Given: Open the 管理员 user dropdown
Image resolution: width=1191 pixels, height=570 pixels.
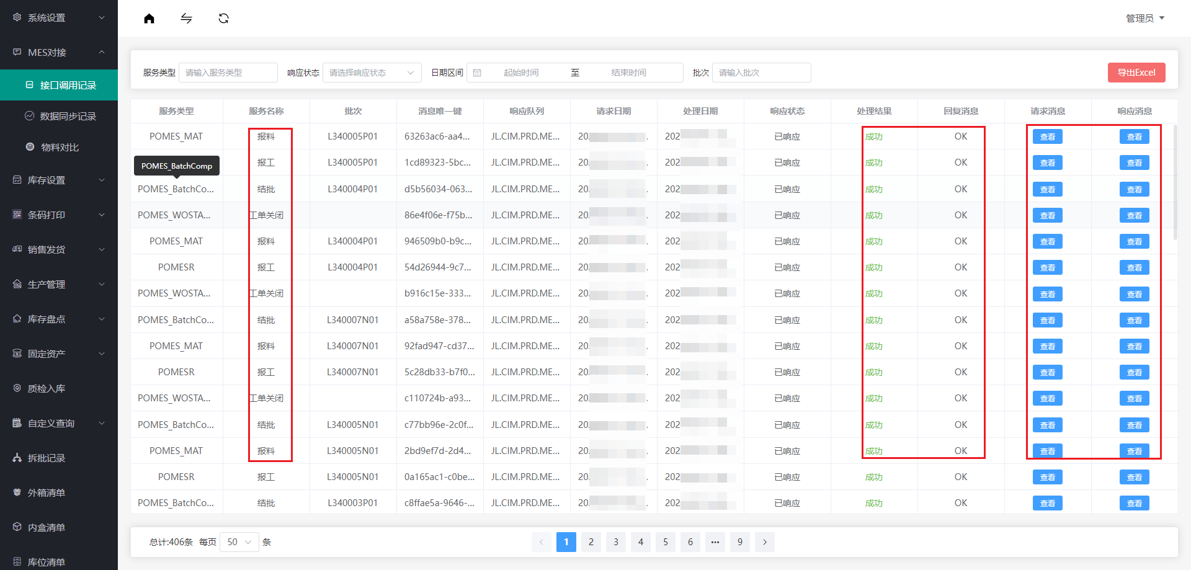Looking at the screenshot, I should coord(1144,19).
